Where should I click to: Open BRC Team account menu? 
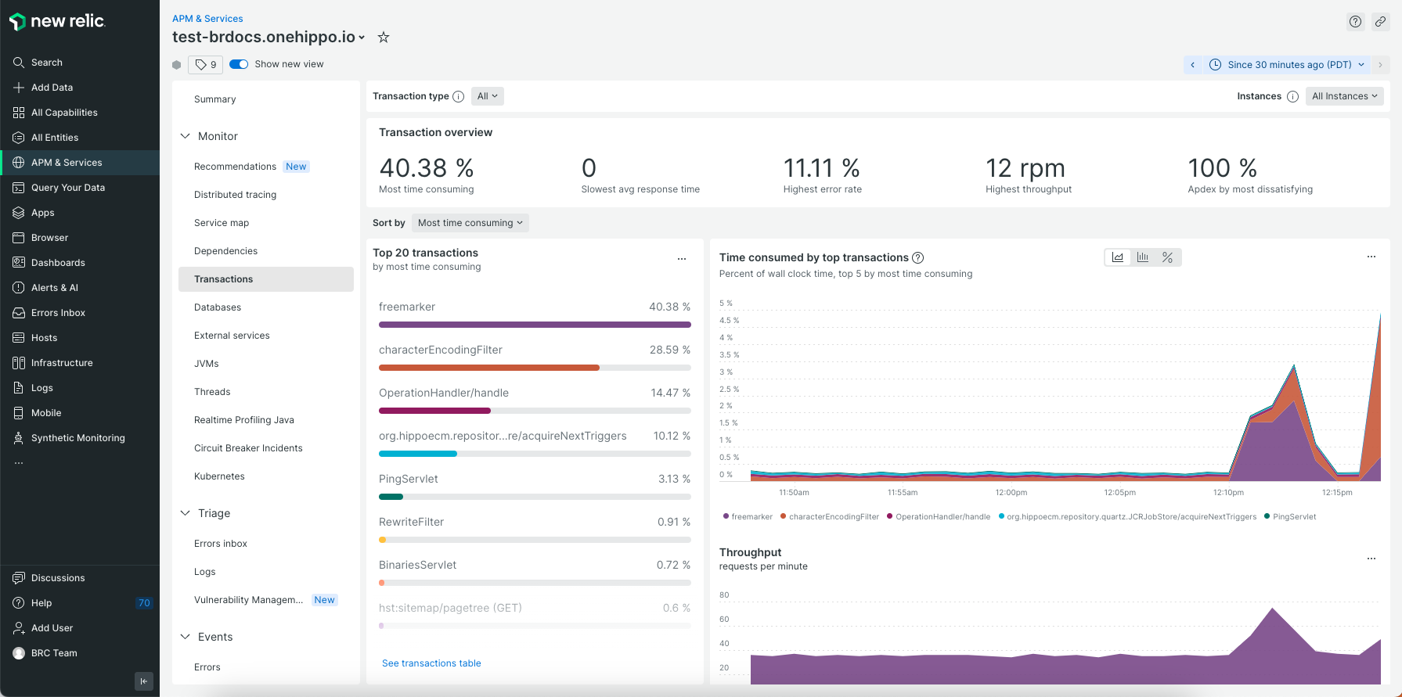pos(80,653)
